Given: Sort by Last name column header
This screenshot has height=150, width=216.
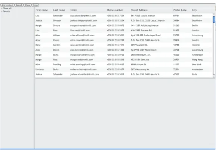Looking at the screenshot, I should [59, 10].
